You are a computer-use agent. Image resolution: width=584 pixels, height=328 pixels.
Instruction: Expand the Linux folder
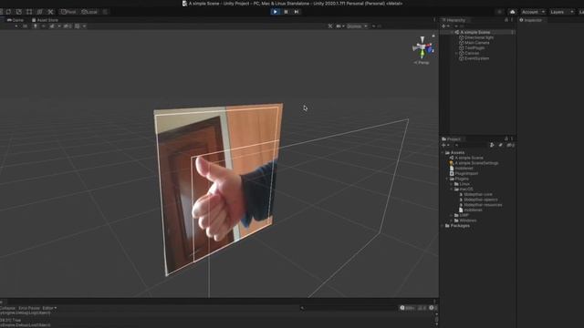(452, 184)
